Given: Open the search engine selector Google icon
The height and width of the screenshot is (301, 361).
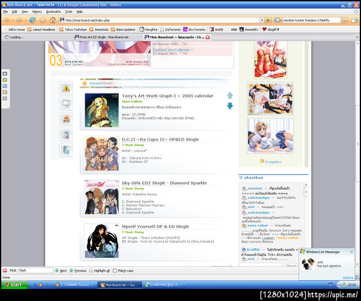Looking at the screenshot, I should (277, 21).
